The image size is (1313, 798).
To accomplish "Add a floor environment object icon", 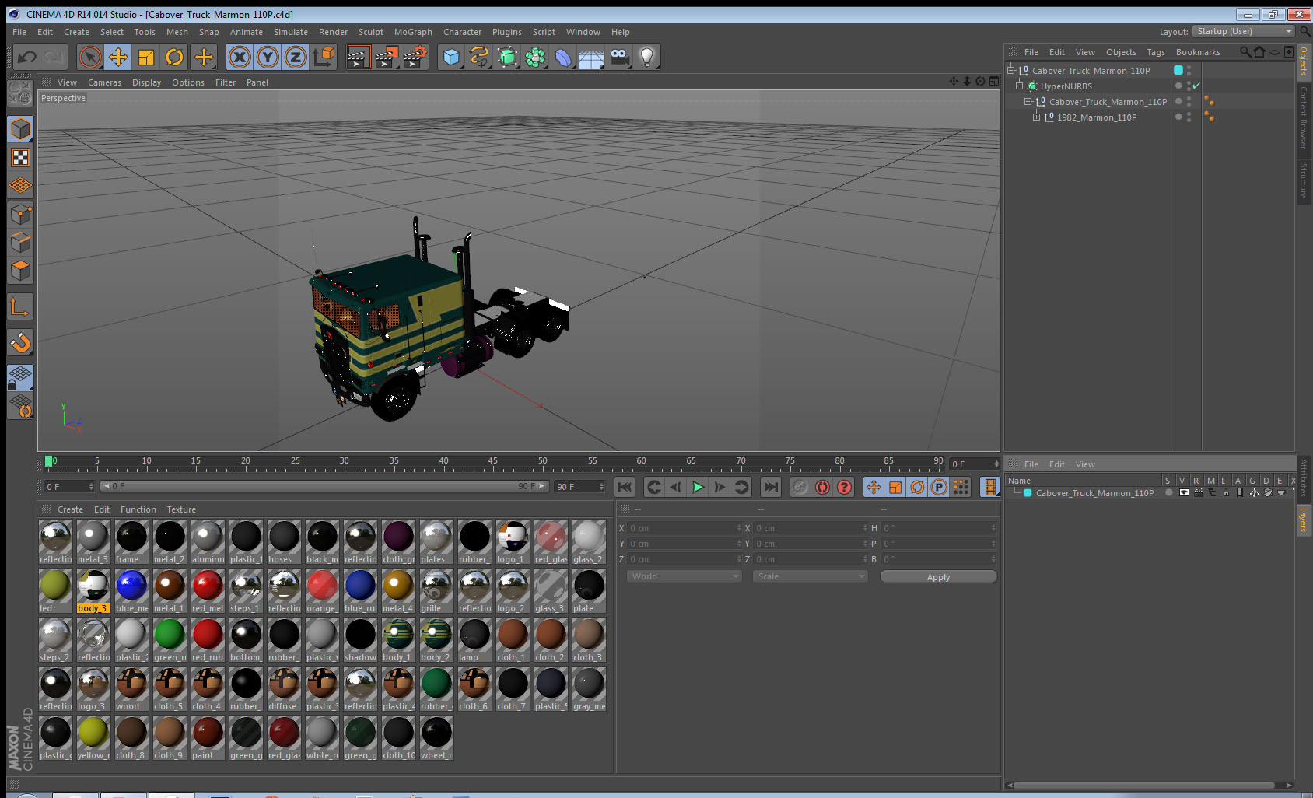I will [591, 57].
